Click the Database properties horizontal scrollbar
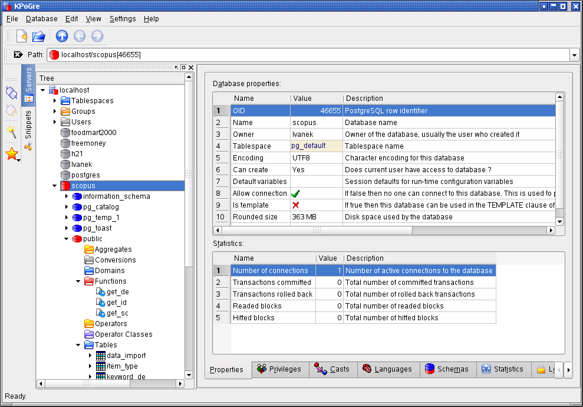Viewport: 583px width, 407px height. pyautogui.click(x=384, y=230)
